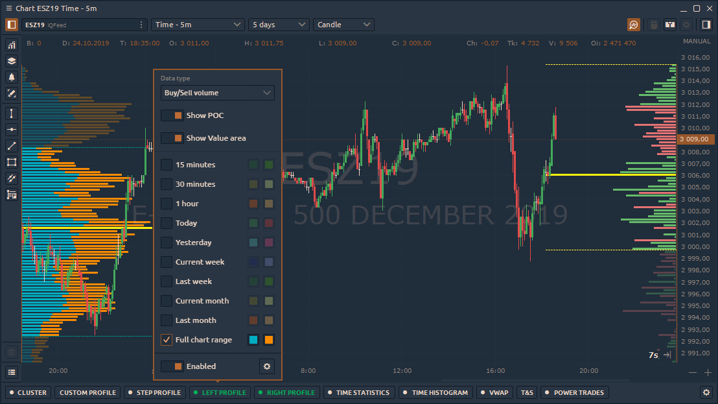Open the Candle chart type dropdown
718x404 pixels.
[343, 24]
